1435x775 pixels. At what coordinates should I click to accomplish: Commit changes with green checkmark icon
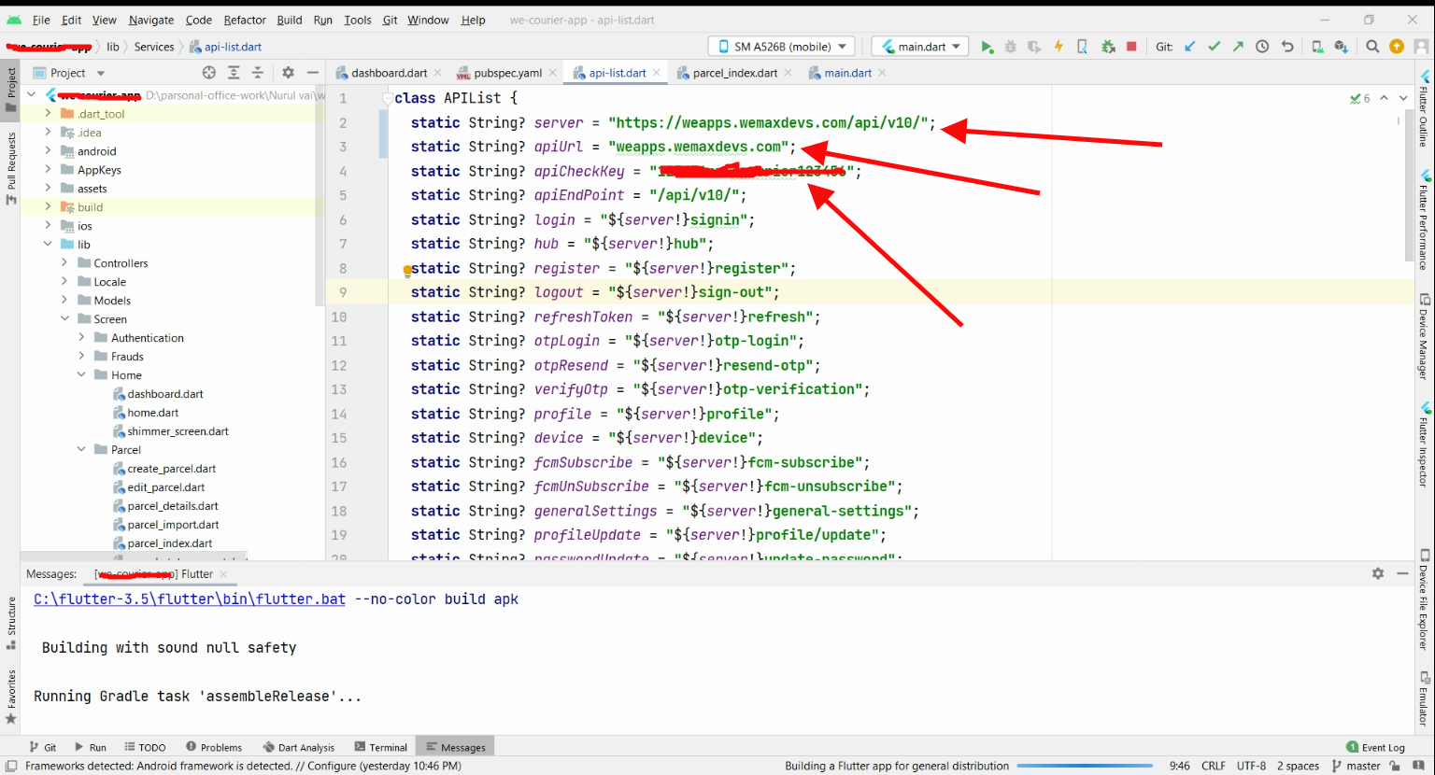tap(1214, 47)
